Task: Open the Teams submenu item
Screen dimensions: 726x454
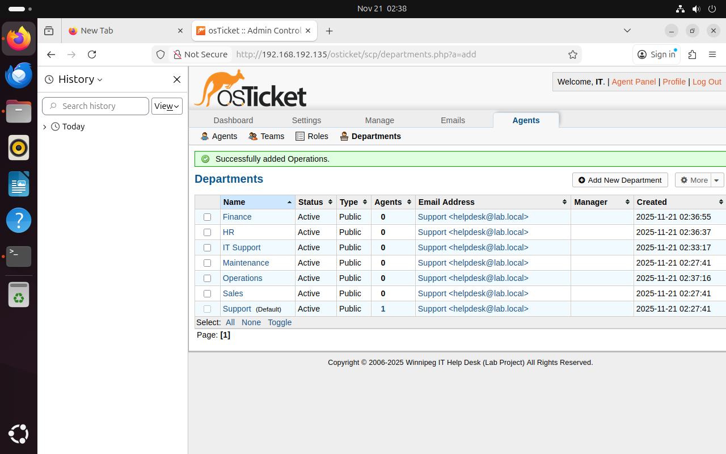Action: [x=267, y=136]
